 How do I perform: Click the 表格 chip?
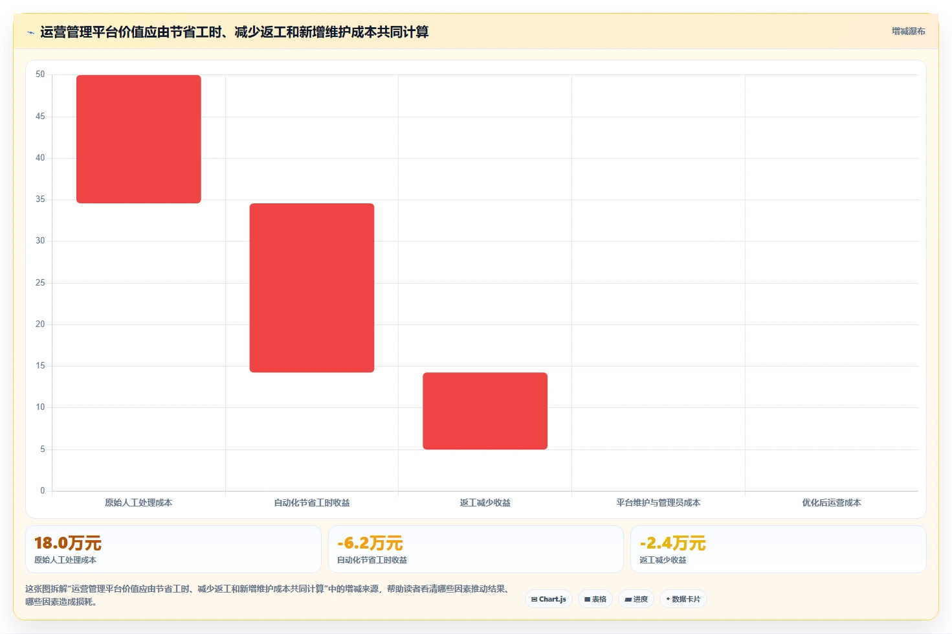tap(595, 599)
